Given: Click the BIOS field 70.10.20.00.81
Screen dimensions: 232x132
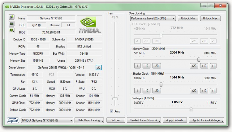Looking at the screenshot, I should 51,32.
